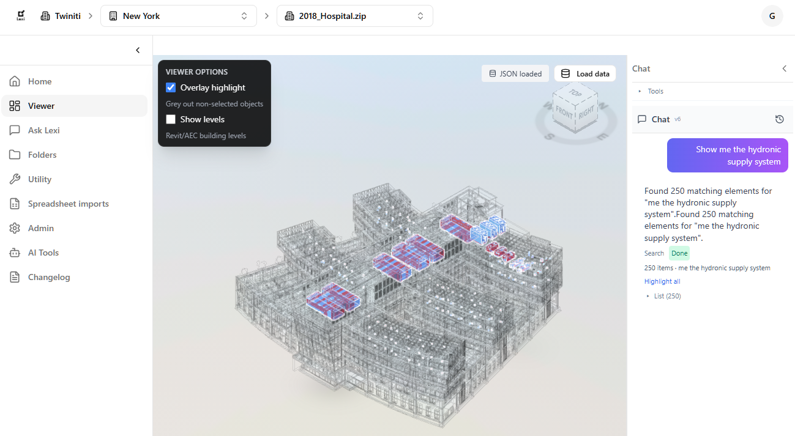
Task: Click the AI Tools robot icon
Action: coord(15,253)
